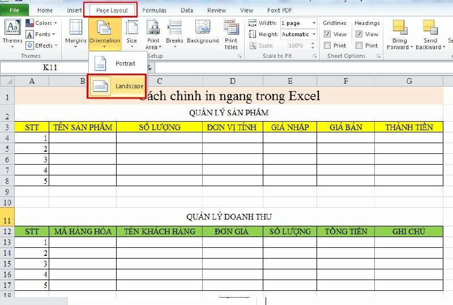The height and width of the screenshot is (305, 453).
Task: Open Sheet Options dialog launcher
Action: [x=378, y=56]
